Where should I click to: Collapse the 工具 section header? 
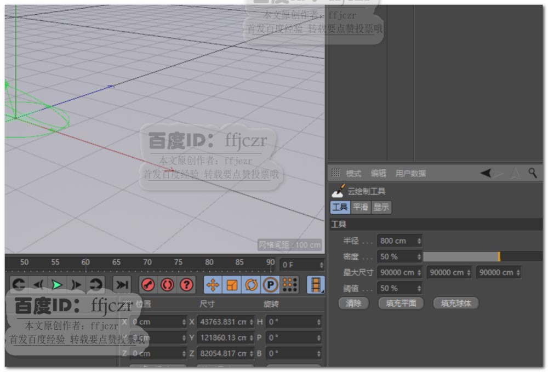tap(436, 224)
